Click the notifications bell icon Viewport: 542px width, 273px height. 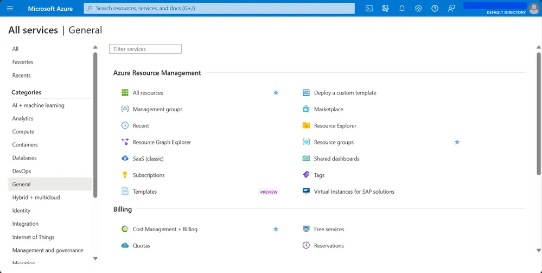402,9
